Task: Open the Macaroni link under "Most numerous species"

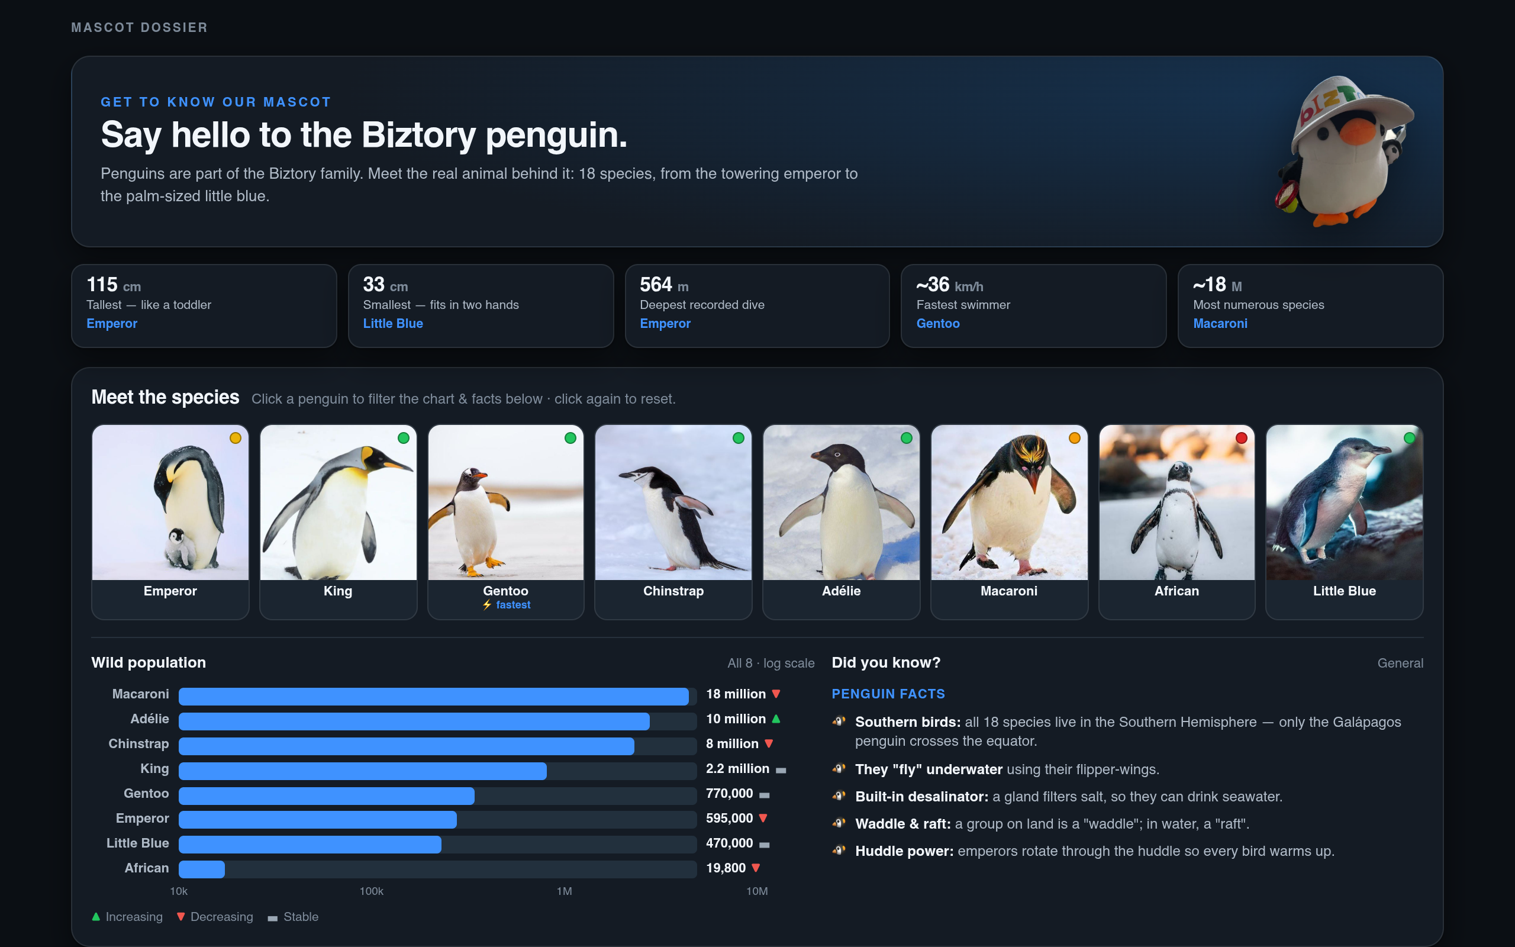Action: [x=1220, y=323]
